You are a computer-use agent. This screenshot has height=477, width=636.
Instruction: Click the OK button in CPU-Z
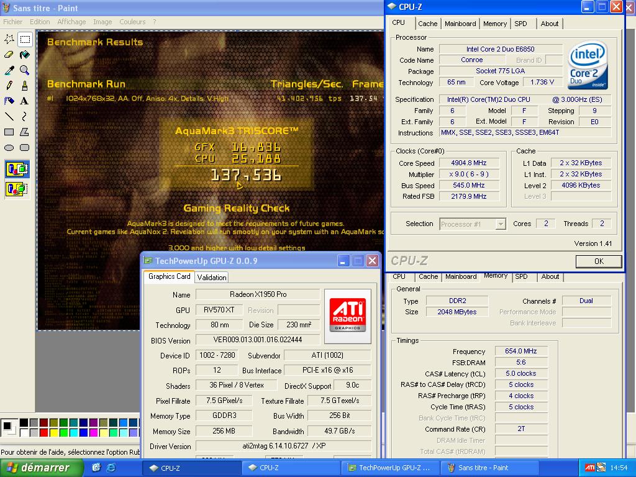click(x=599, y=261)
